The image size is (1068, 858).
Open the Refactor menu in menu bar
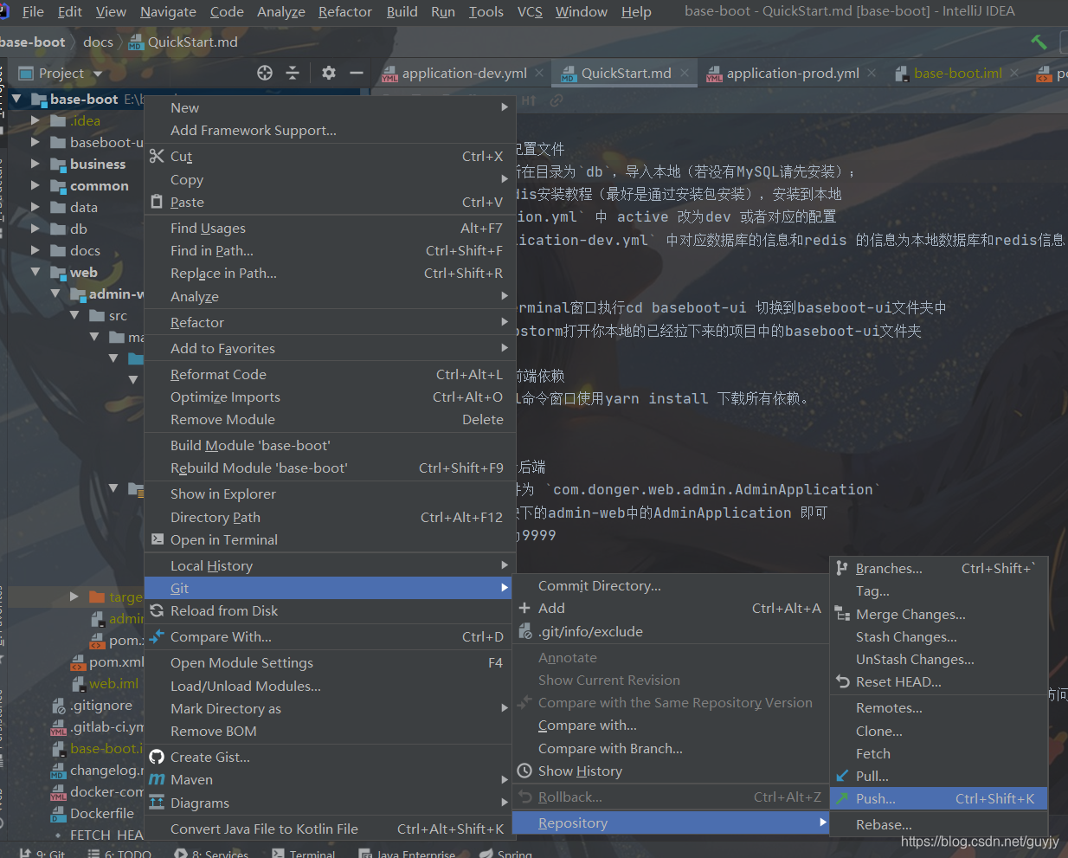[345, 11]
